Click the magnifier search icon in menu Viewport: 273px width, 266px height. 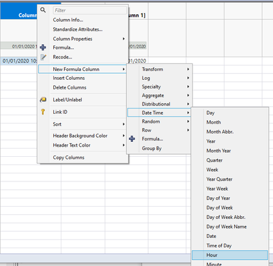click(x=43, y=10)
